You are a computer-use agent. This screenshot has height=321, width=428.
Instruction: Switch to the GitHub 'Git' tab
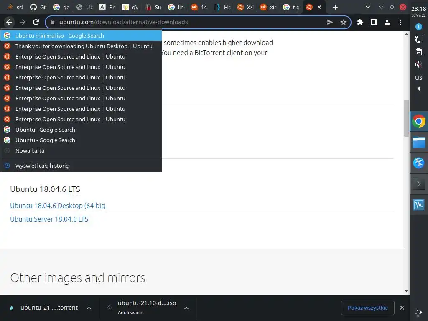38,8
